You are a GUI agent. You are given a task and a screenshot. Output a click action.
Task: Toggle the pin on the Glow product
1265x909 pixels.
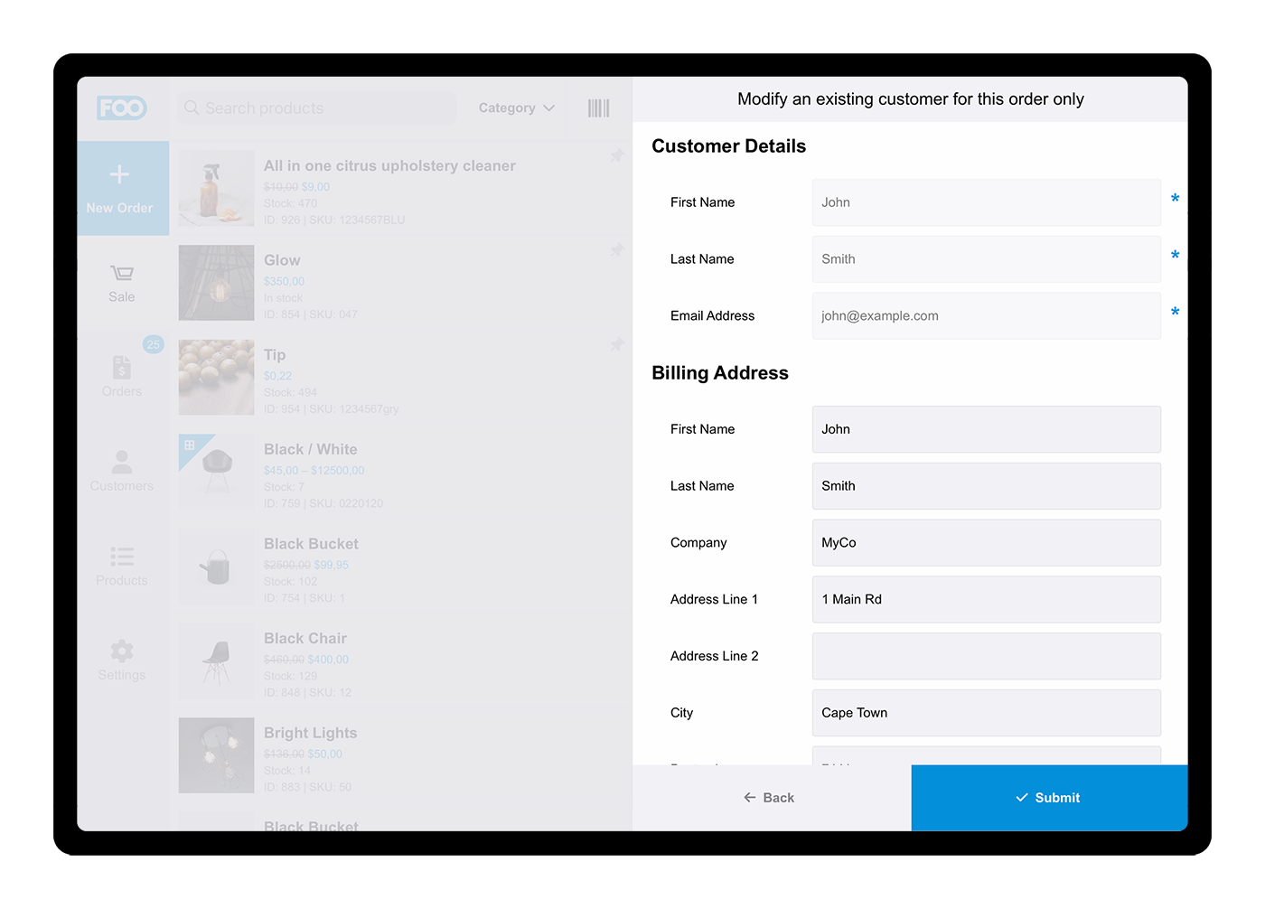point(617,250)
